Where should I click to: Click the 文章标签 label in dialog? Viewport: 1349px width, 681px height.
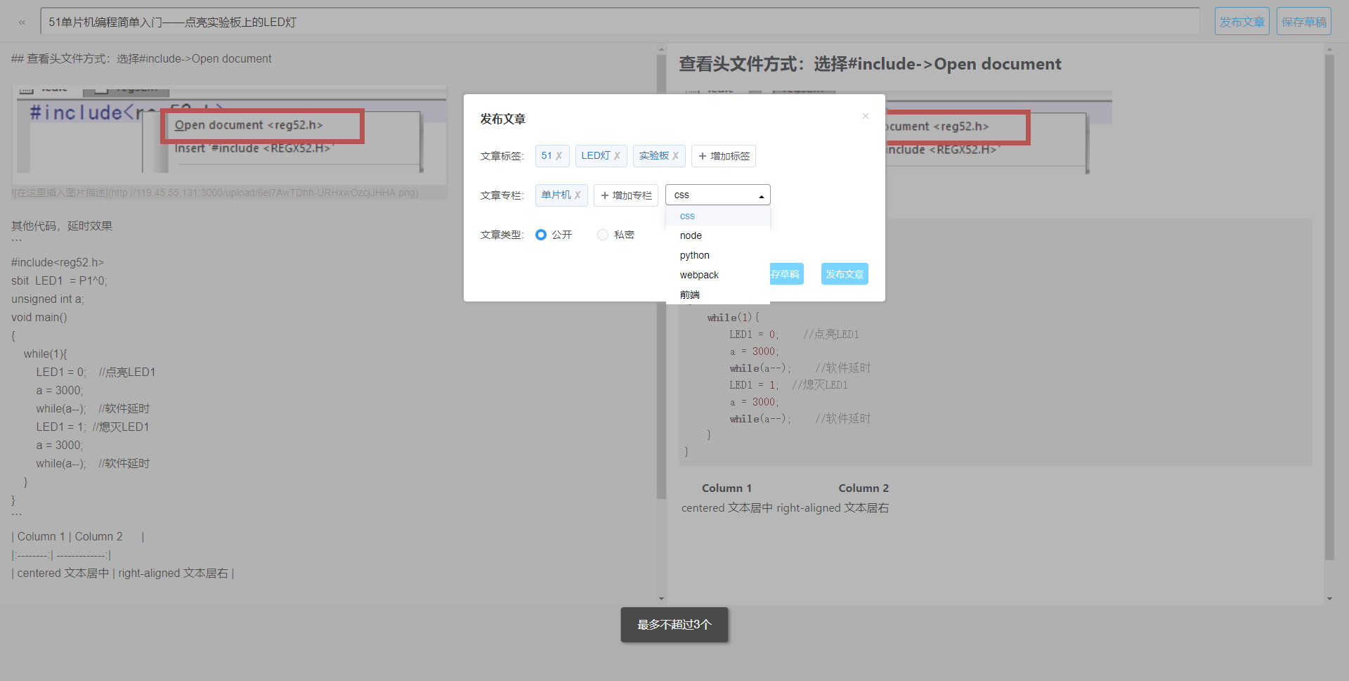(502, 156)
